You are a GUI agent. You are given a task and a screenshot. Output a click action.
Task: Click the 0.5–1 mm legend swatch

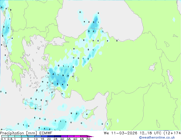11,136
